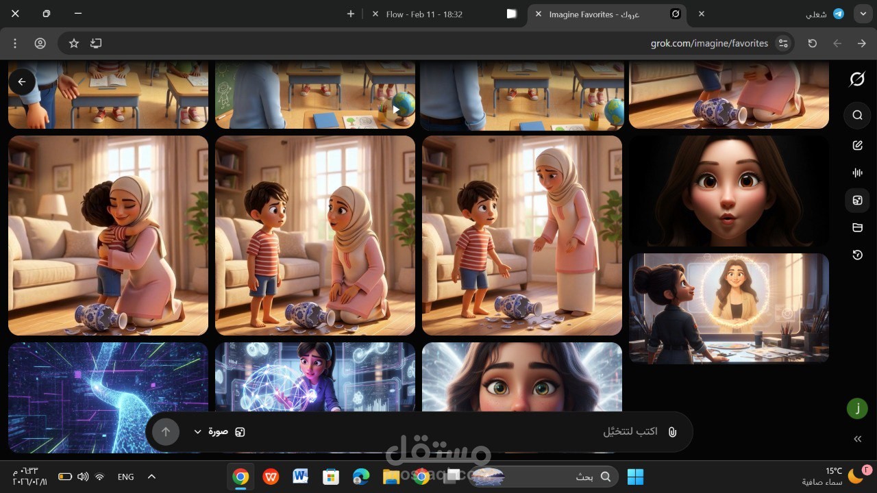Open chat history clock icon
Screen dimensions: 877x493
click(x=857, y=255)
